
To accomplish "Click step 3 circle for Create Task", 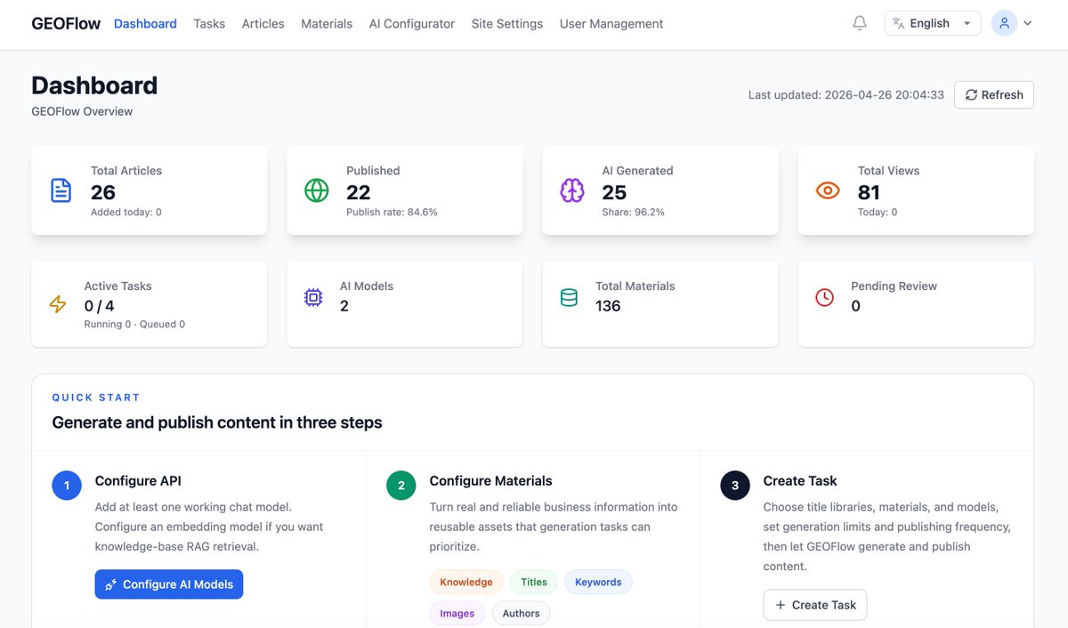I will click(735, 486).
